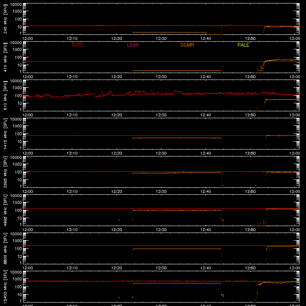This screenshot has width=306, height=306.
Task: Click 12:50 tick below the 8800 MHz plot
Action: 250,268
